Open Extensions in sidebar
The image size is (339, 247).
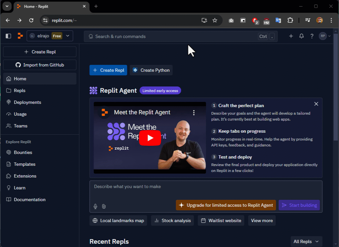click(40, 176)
